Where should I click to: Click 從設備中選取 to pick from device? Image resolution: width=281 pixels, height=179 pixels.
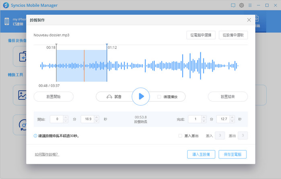tap(233, 35)
